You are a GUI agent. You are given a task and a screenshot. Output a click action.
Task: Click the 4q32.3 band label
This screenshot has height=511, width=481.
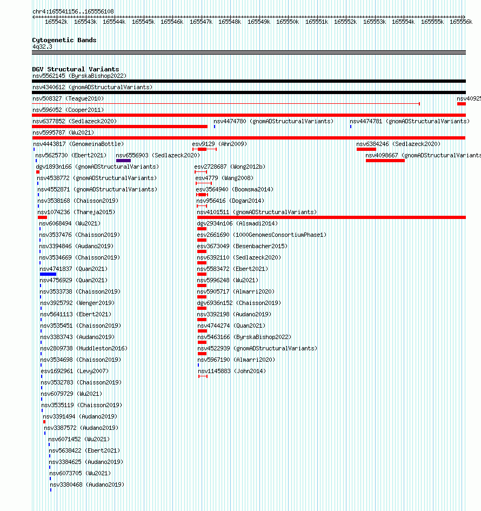[42, 47]
